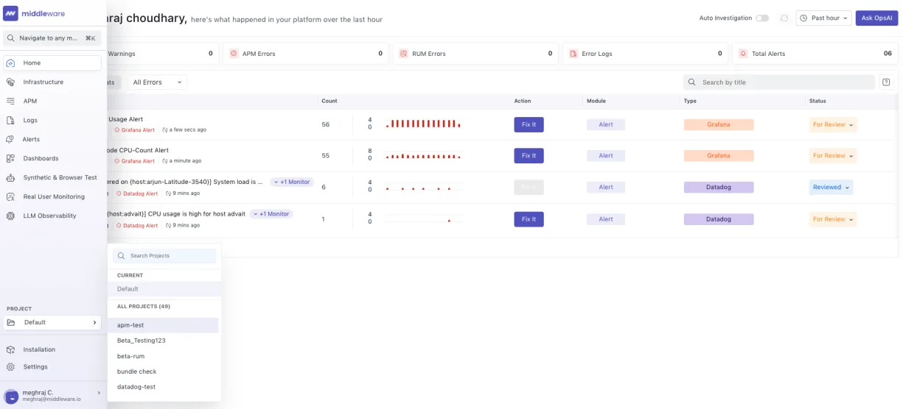903x409 pixels.
Task: Expand +1 Monitor on the System load row
Action: coord(292,182)
